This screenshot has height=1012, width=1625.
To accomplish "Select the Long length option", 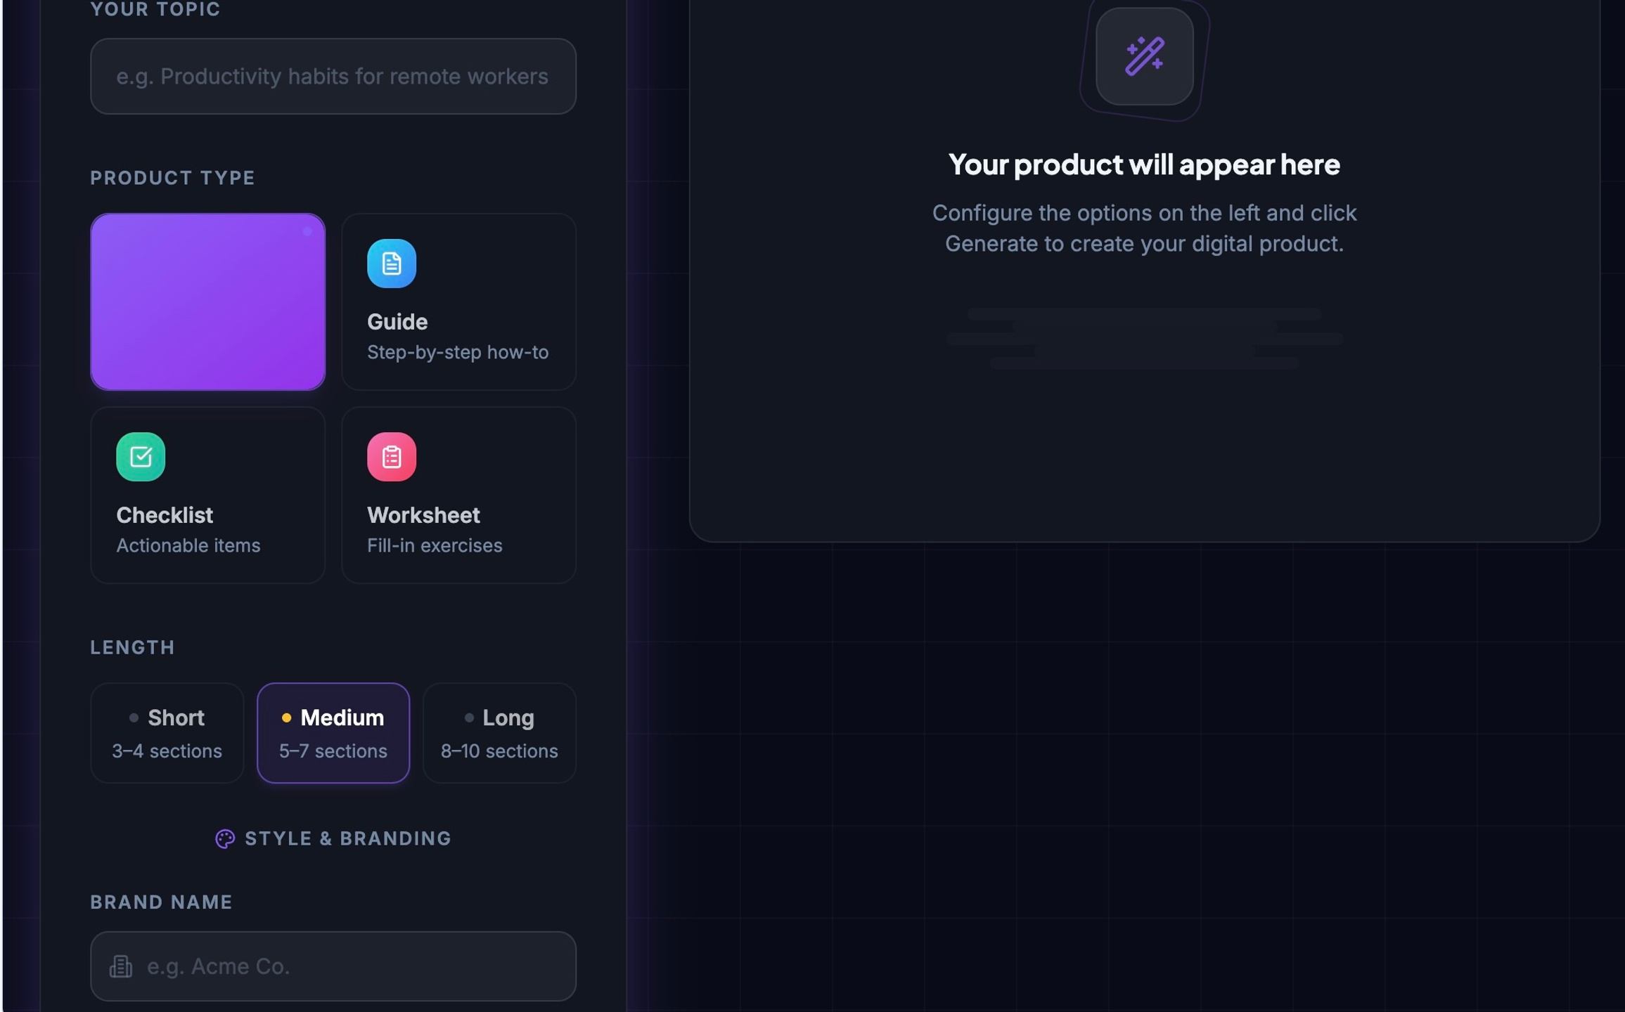I will tap(499, 733).
